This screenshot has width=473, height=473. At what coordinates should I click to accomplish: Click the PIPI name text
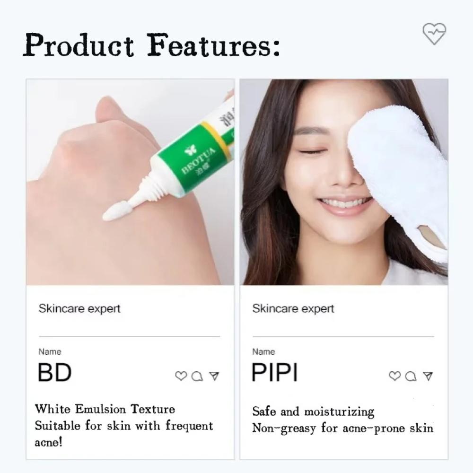pyautogui.click(x=274, y=373)
